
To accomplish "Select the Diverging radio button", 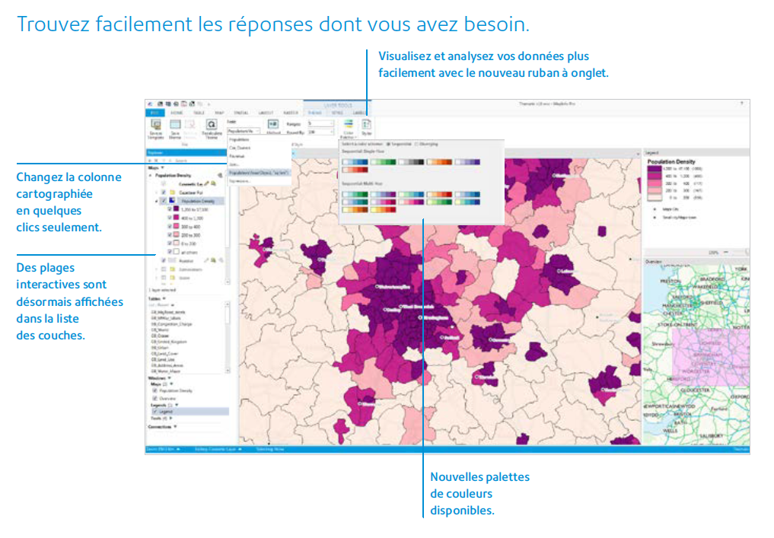I will pyautogui.click(x=416, y=144).
